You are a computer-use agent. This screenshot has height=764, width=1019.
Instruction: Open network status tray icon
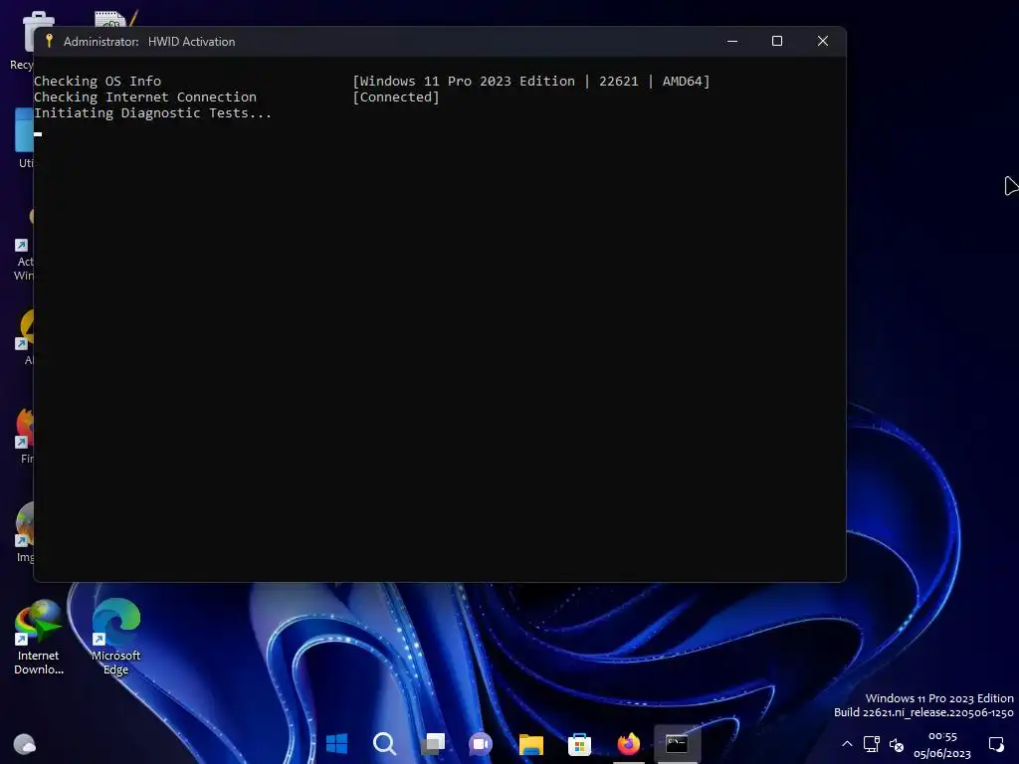point(872,744)
